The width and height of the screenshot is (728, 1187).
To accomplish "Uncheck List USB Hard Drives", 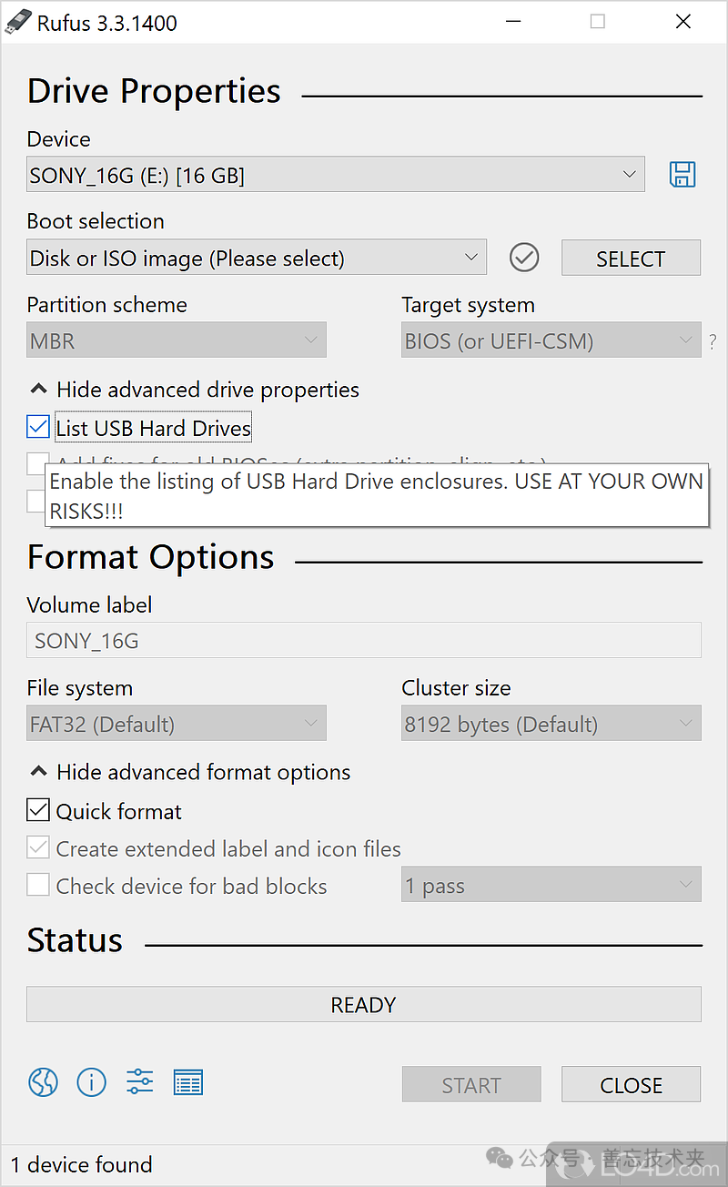I will (x=38, y=427).
